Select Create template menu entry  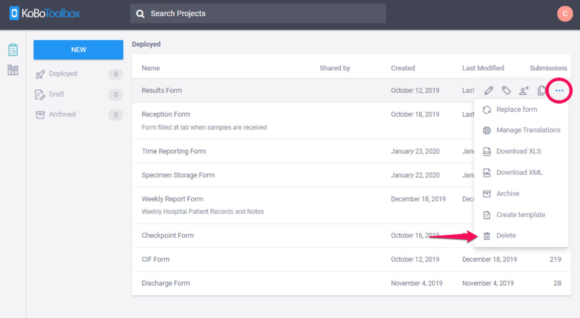tap(520, 214)
